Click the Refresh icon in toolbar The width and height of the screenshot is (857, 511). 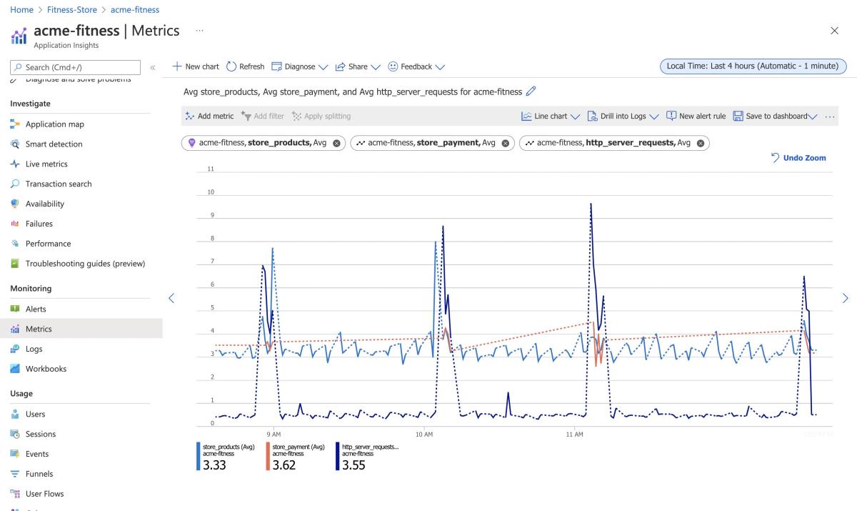[231, 66]
